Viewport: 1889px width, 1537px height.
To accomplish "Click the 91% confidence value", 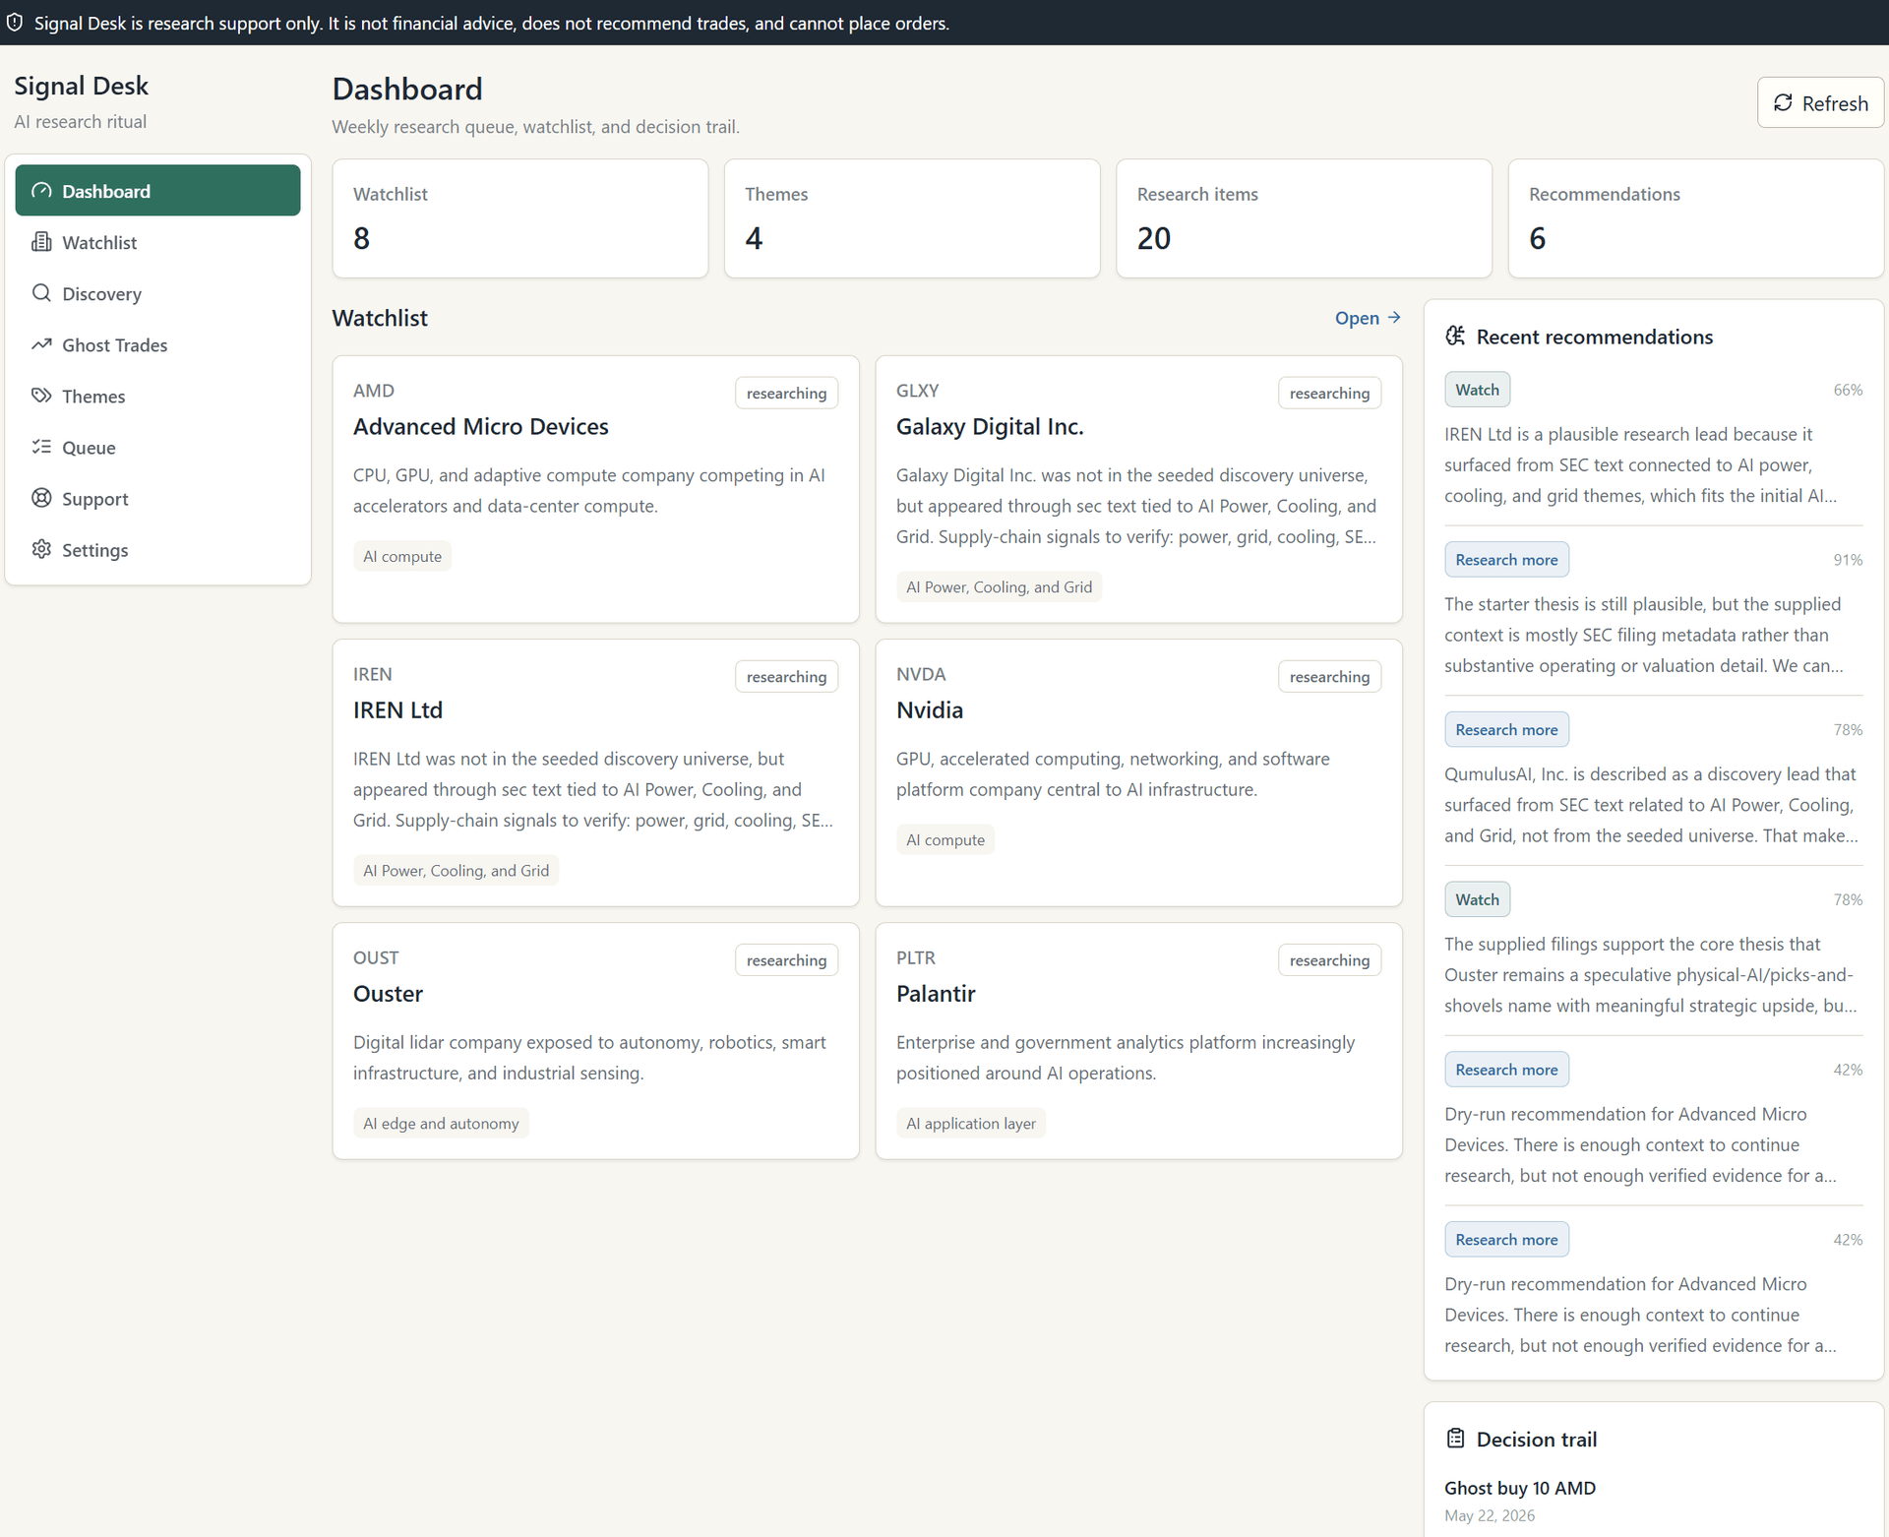I will 1848,560.
